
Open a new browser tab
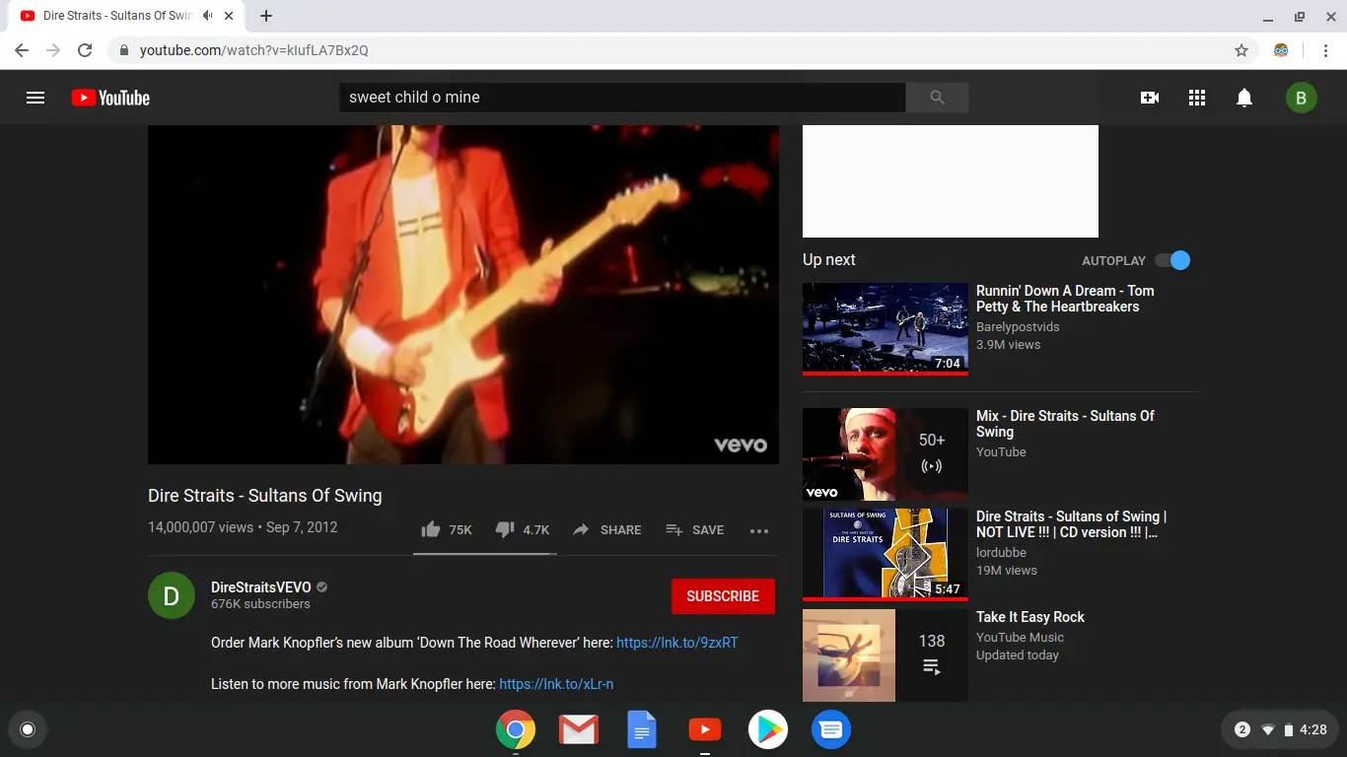click(x=266, y=16)
